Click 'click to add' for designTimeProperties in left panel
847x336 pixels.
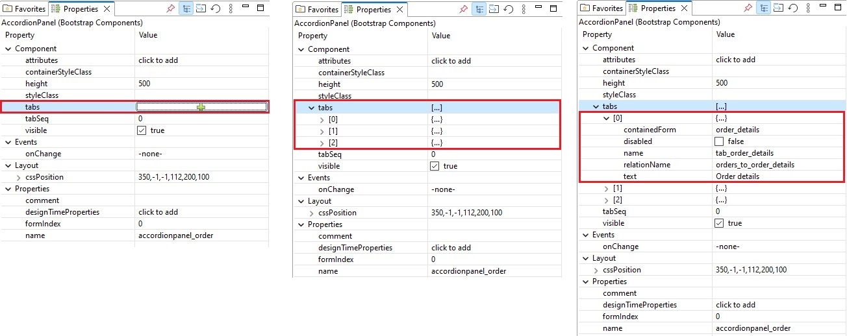click(x=158, y=212)
